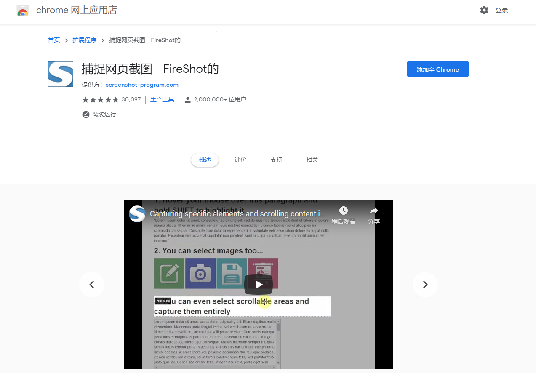Click the 捕捉网页截图 - FireShot的 extension title

click(x=150, y=69)
